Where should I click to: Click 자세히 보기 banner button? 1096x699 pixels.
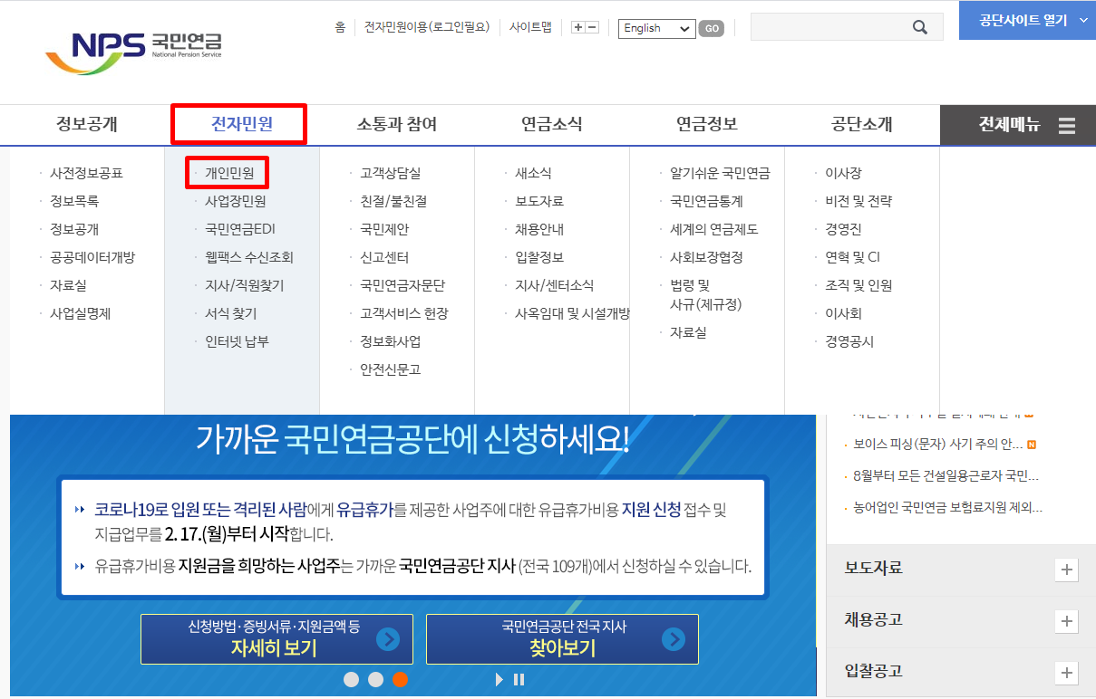coord(276,639)
